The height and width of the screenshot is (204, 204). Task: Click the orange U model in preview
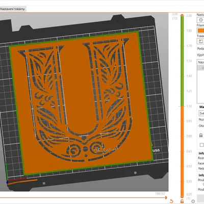(x=81, y=103)
